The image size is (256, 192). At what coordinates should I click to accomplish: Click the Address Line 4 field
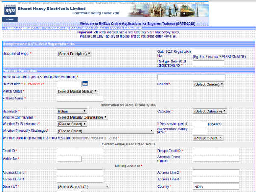(x=216, y=180)
